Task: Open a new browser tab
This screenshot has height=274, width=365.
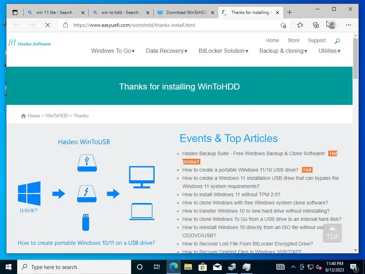Action: coord(289,12)
